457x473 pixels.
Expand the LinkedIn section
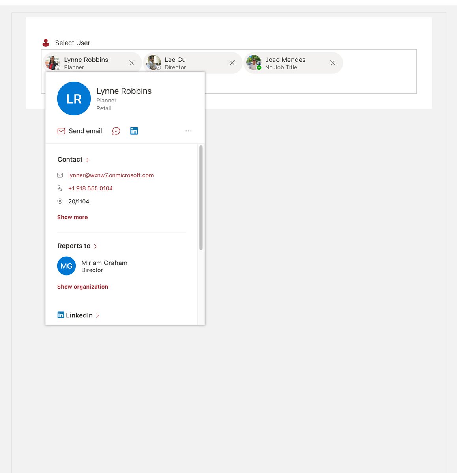pos(79,315)
